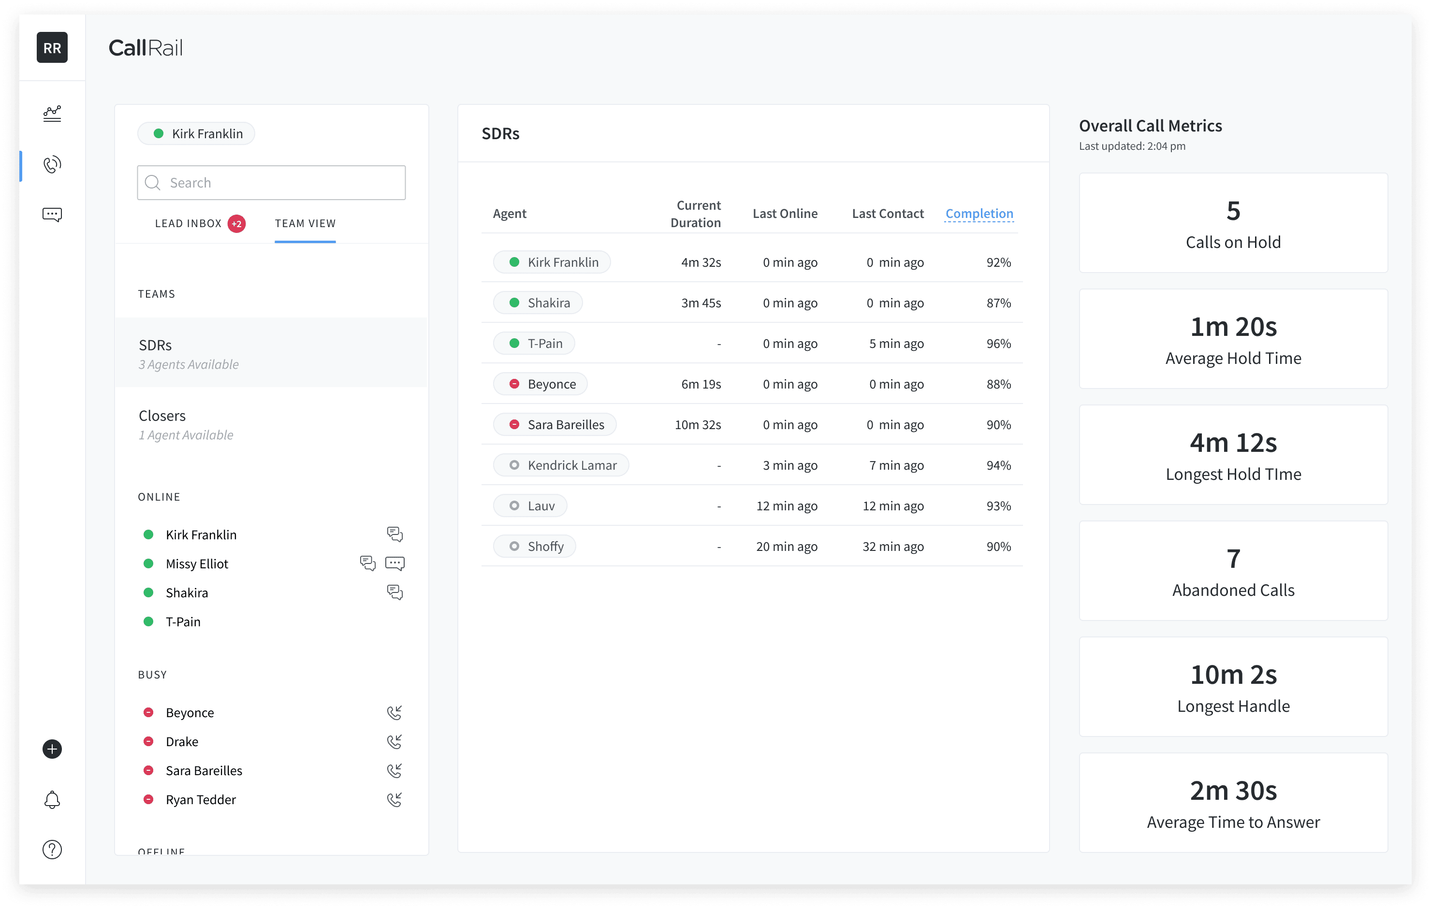This screenshot has width=1431, height=909.
Task: Click incoming call icon beside Ryan Tedder
Action: [x=394, y=800]
